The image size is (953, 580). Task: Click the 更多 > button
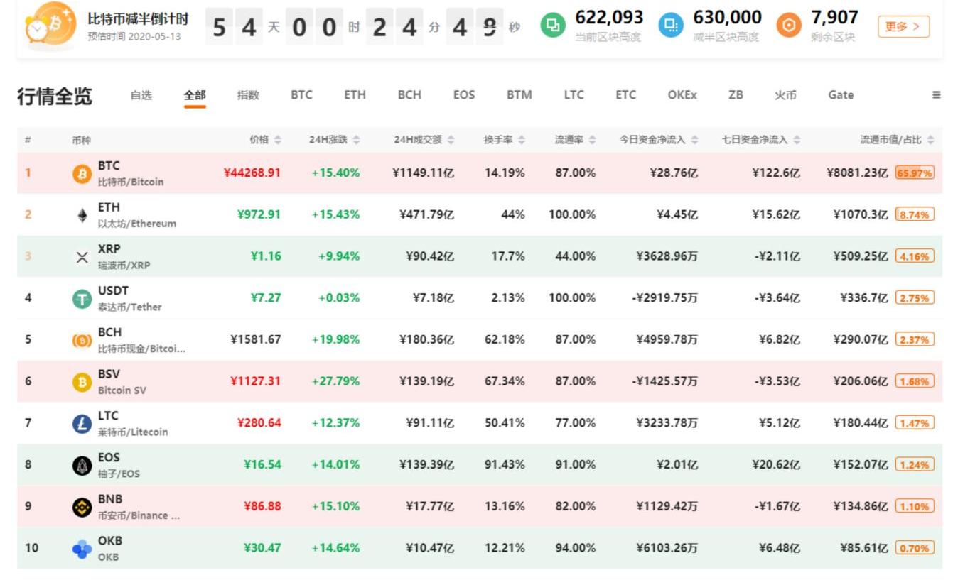coord(903,27)
